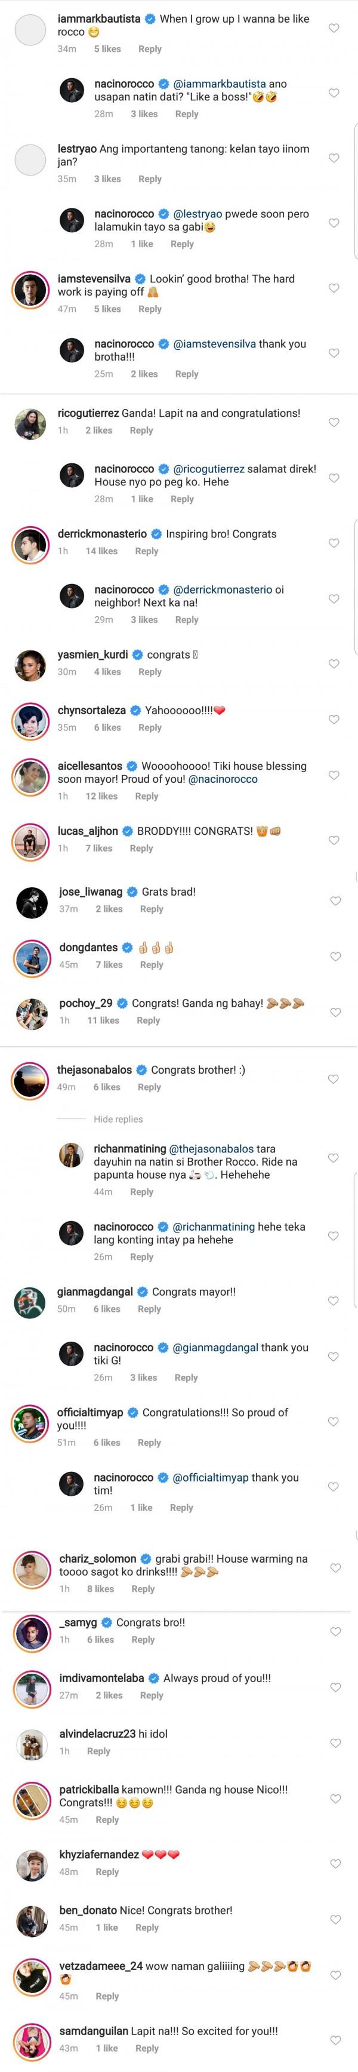Like chariz_solomon's house warming comment
This screenshot has height=2072, width=358.
point(334,1567)
